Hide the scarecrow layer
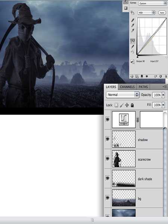Viewport: 168px width, 224px height. [108, 159]
